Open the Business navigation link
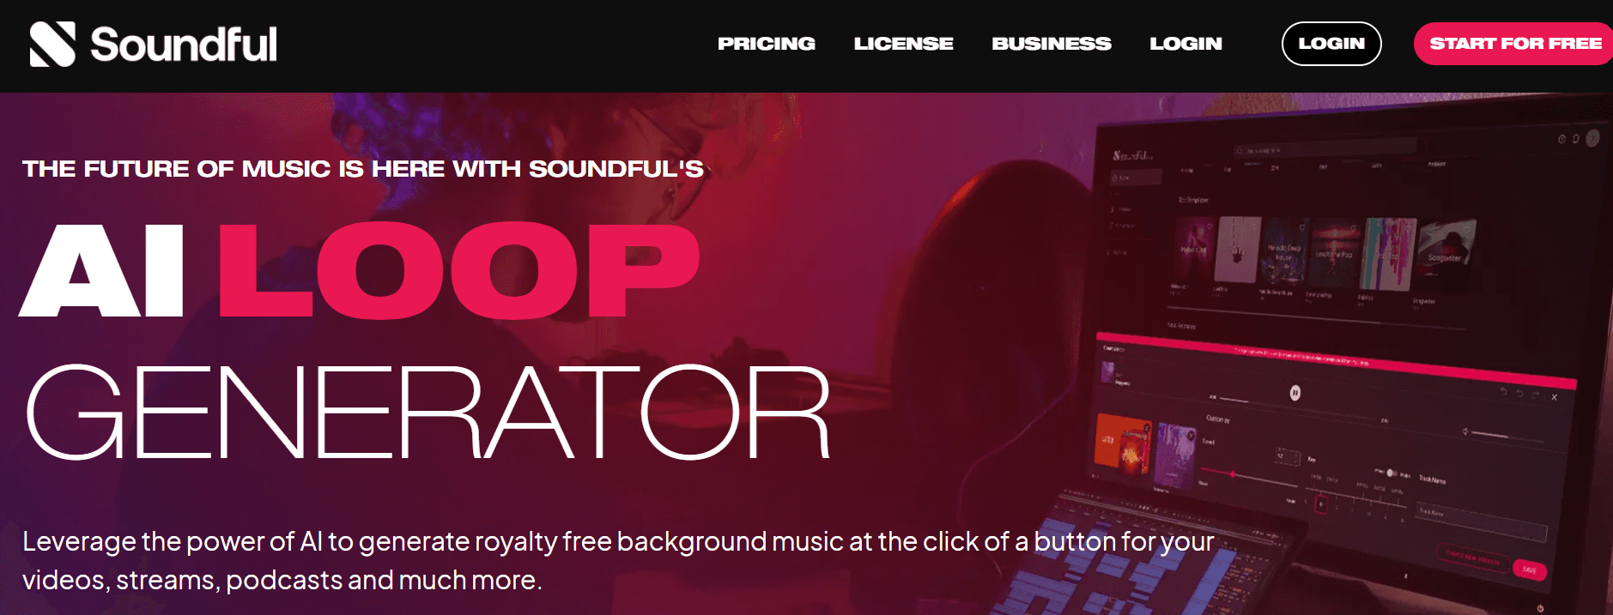1613x615 pixels. pyautogui.click(x=1052, y=44)
